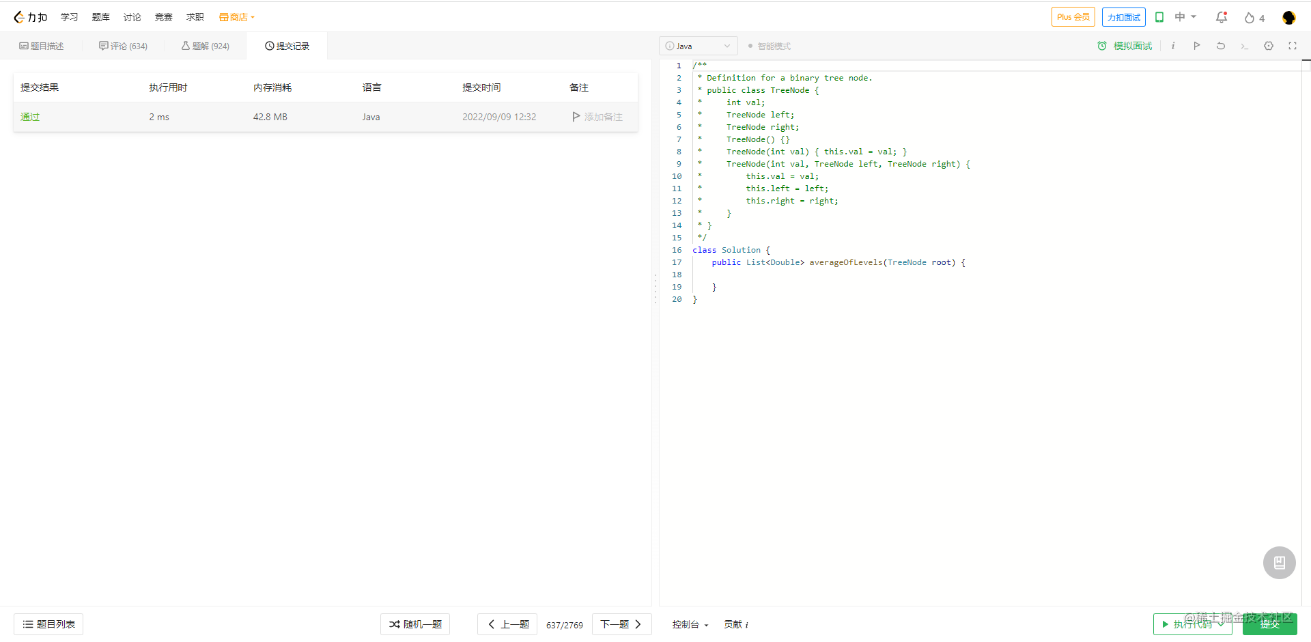This screenshot has height=642, width=1311.
Task: Submit solution with 提交 button
Action: 1269,624
